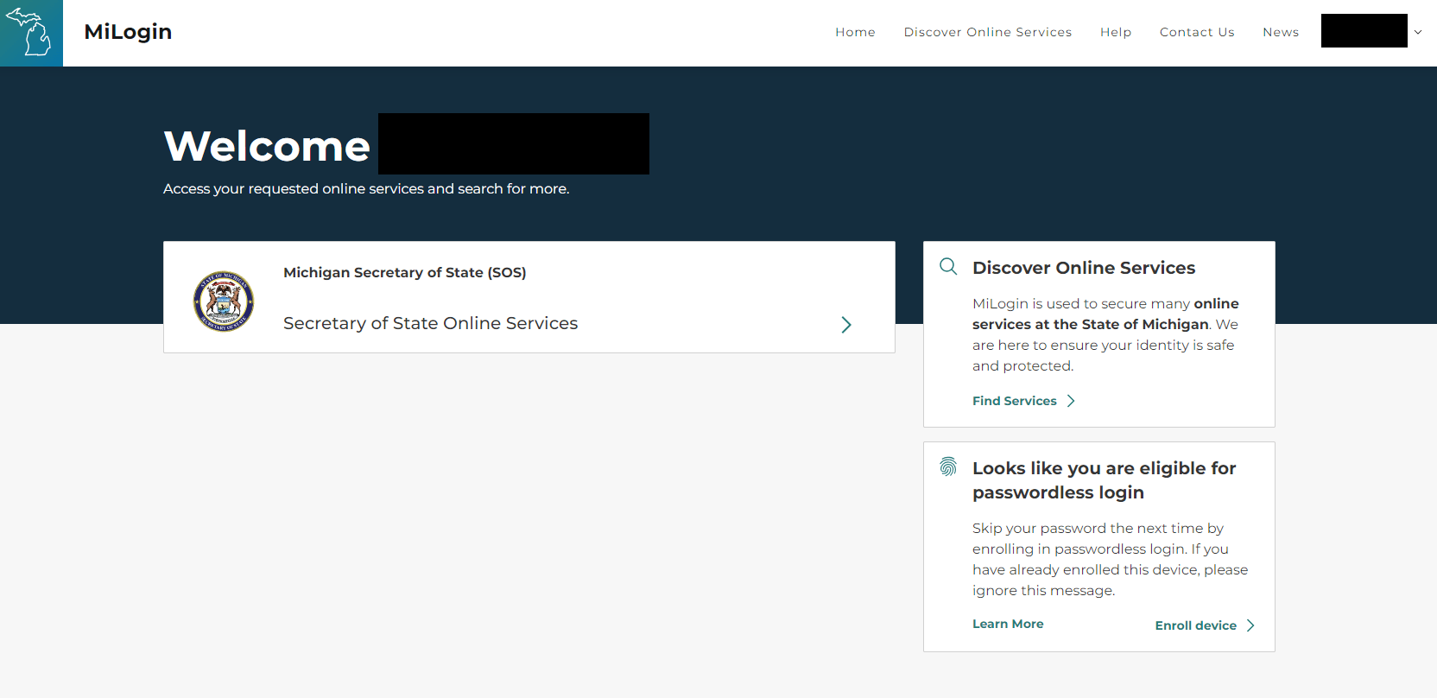Open Secretary of State Online Services link
1437x698 pixels.
(430, 323)
